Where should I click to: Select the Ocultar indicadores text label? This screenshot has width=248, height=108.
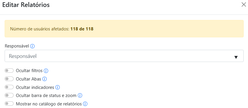pos(35,87)
